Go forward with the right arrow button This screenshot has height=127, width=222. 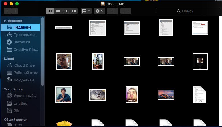(15, 11)
